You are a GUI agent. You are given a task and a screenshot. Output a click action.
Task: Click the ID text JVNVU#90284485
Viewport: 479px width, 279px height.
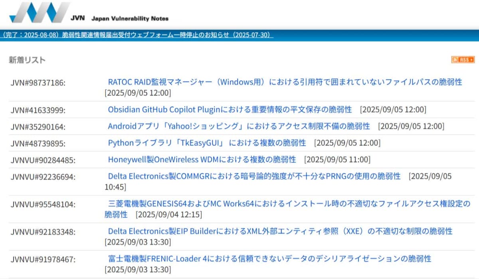coord(43,160)
